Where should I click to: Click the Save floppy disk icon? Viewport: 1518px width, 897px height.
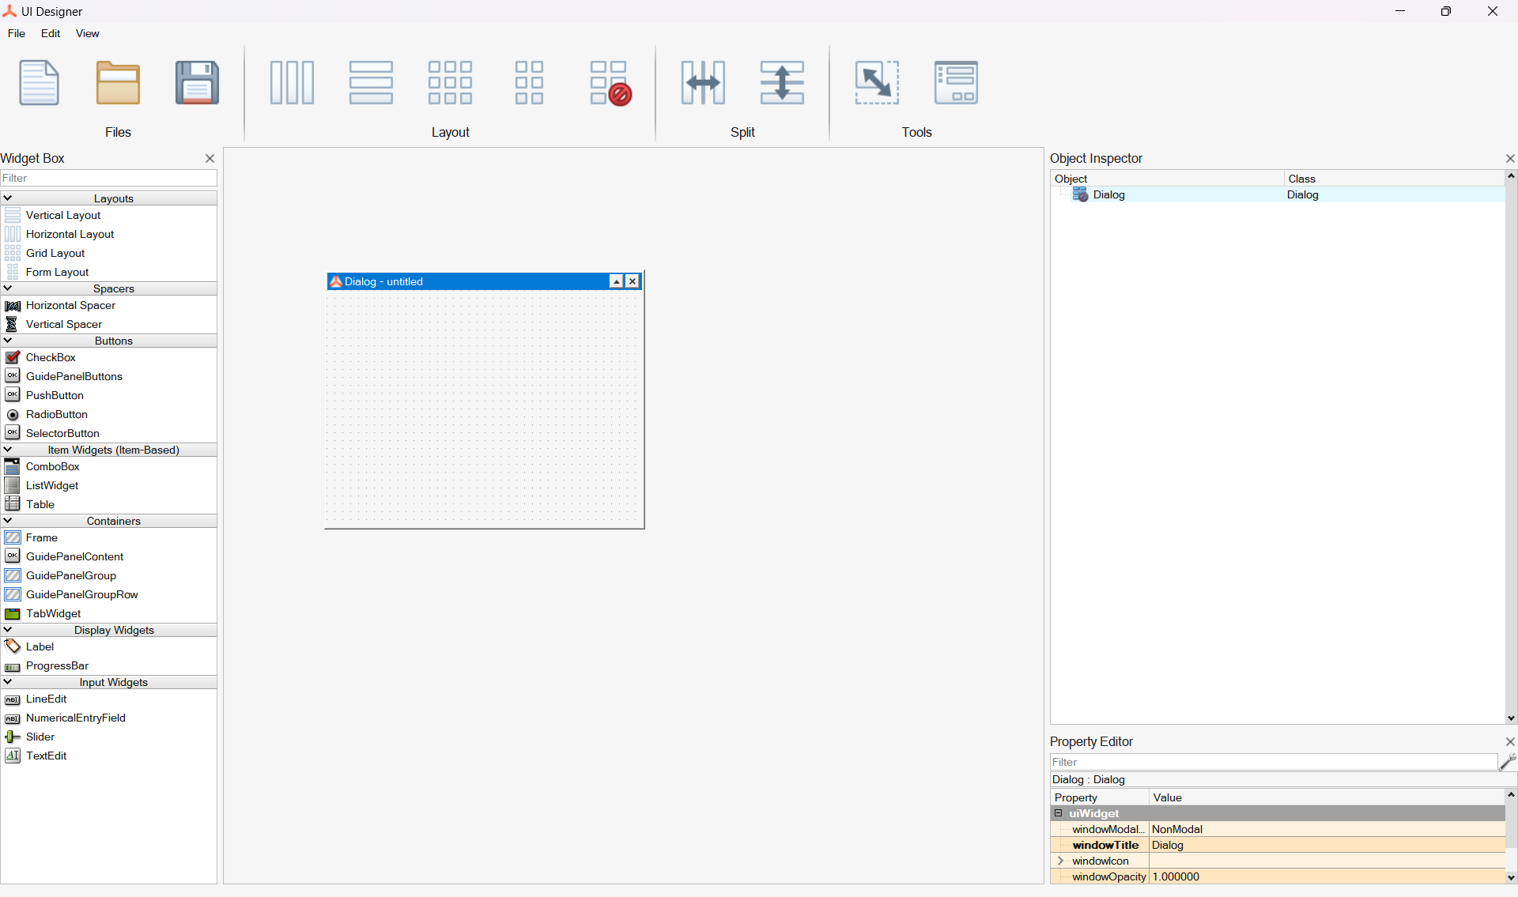pyautogui.click(x=197, y=82)
